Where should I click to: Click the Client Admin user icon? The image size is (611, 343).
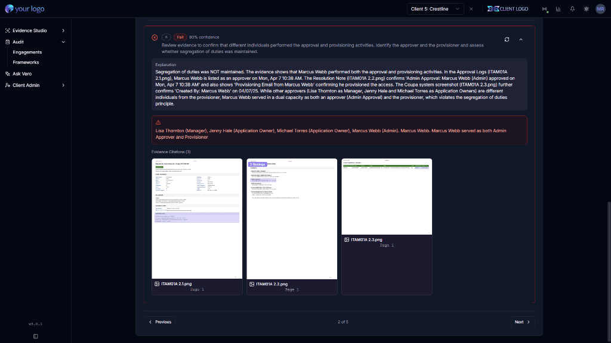point(7,85)
